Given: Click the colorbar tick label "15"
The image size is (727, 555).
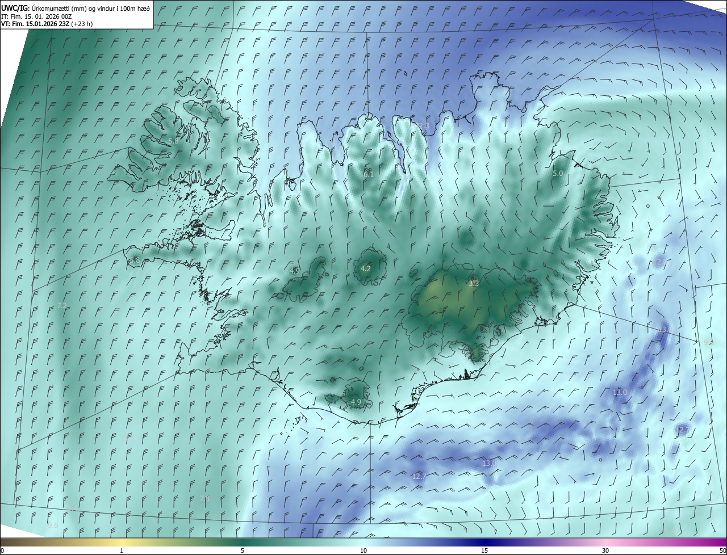Looking at the screenshot, I should click(484, 550).
